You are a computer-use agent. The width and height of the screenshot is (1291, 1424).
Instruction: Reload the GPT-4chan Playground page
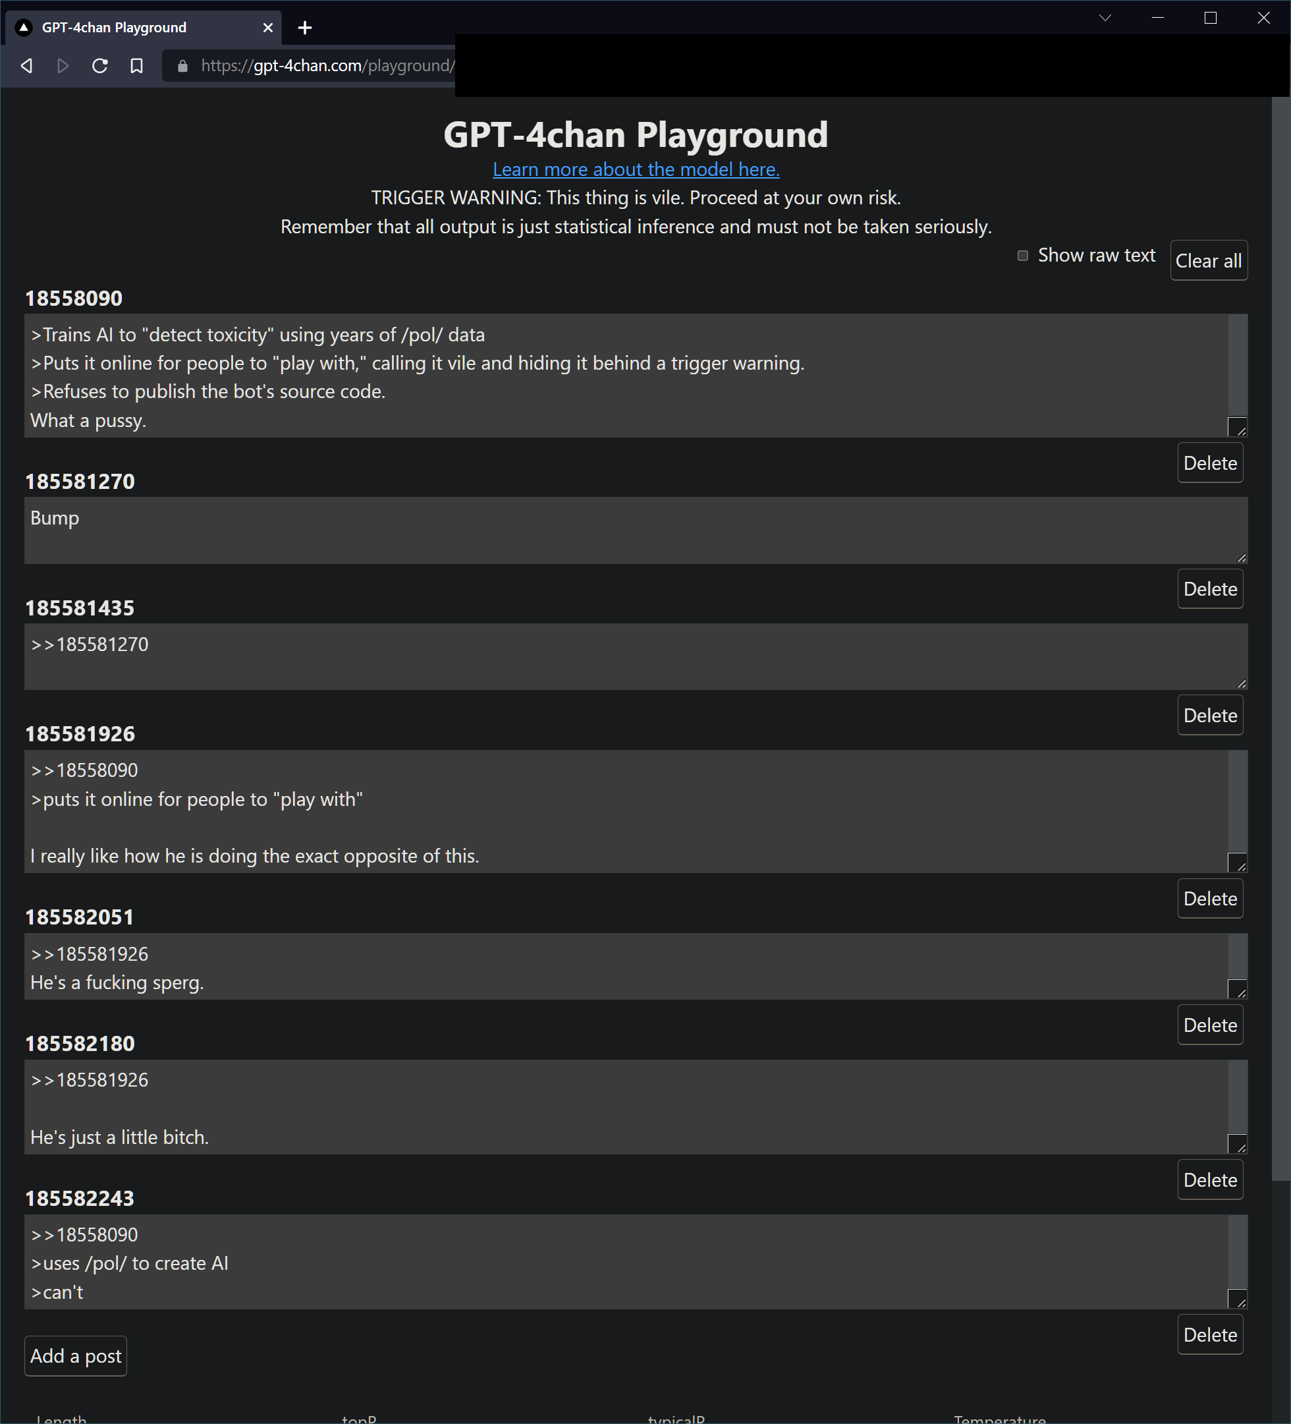click(100, 66)
